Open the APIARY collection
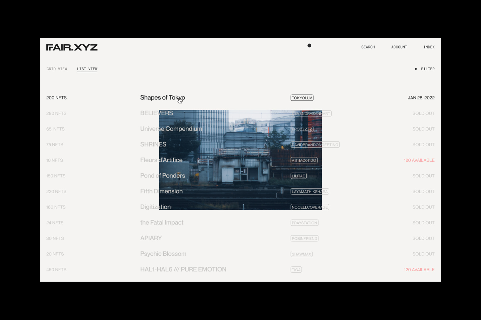 click(x=151, y=238)
